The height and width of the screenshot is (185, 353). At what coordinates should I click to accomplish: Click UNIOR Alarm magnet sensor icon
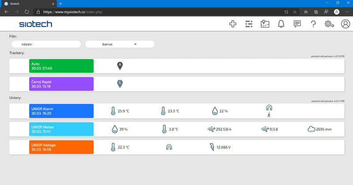coord(269,107)
